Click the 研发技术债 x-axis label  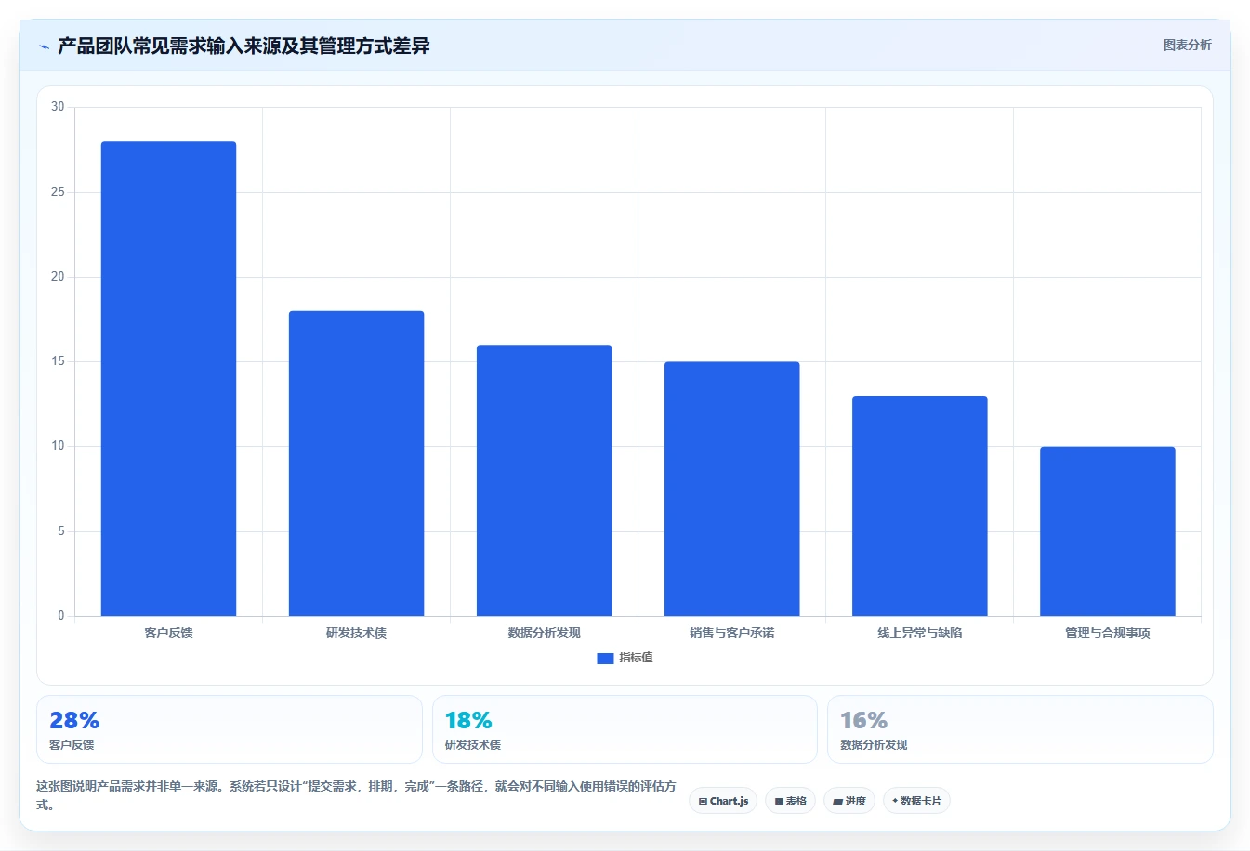[356, 633]
